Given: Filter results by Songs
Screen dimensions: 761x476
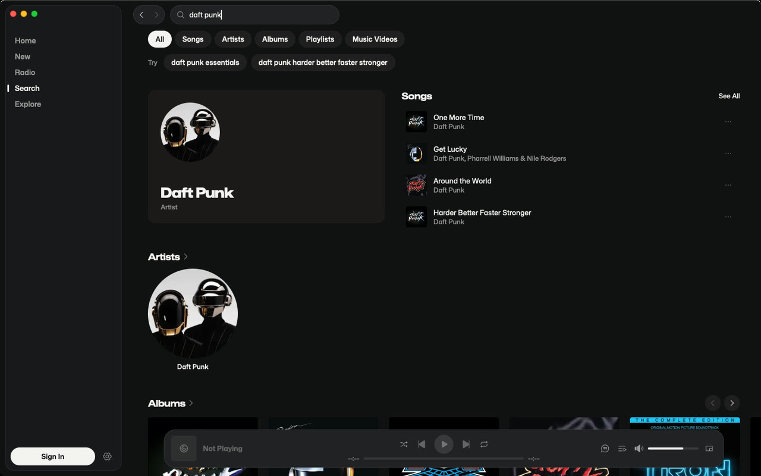Looking at the screenshot, I should (x=193, y=39).
